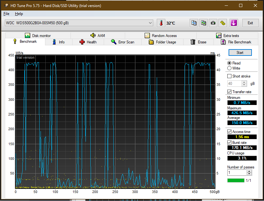Decrease the short stroke gB value

[x=244, y=85]
